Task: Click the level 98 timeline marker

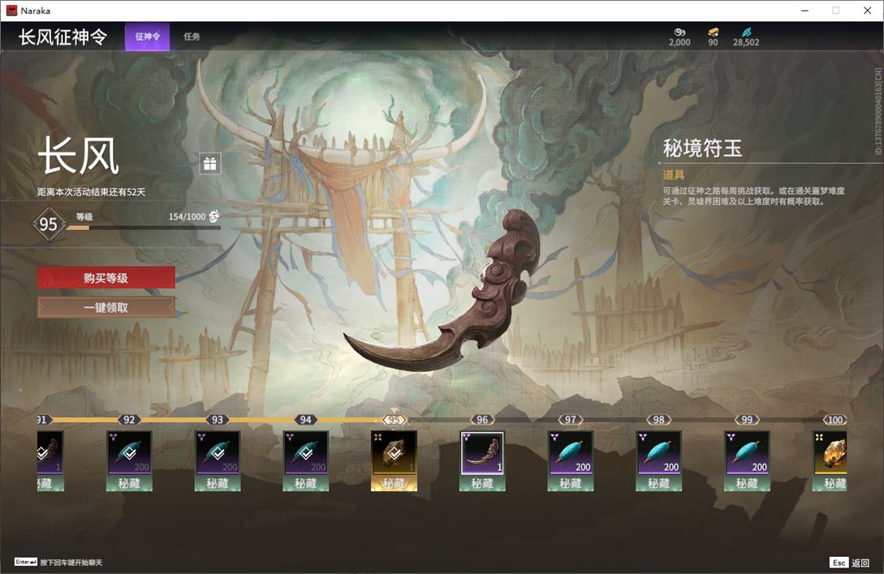Action: (x=658, y=420)
